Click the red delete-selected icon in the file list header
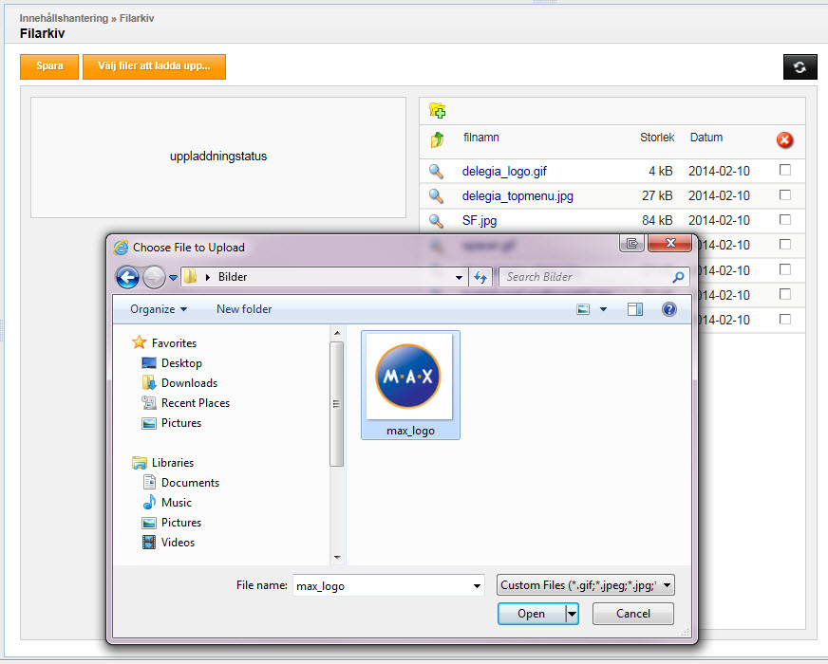Viewport: 828px width, 664px height. 784,139
